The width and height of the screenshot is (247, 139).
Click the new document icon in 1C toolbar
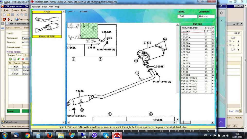[4, 15]
